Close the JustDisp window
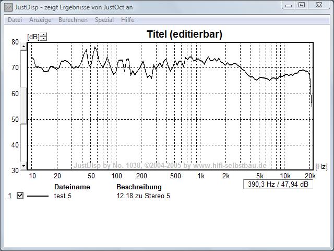 318,5
